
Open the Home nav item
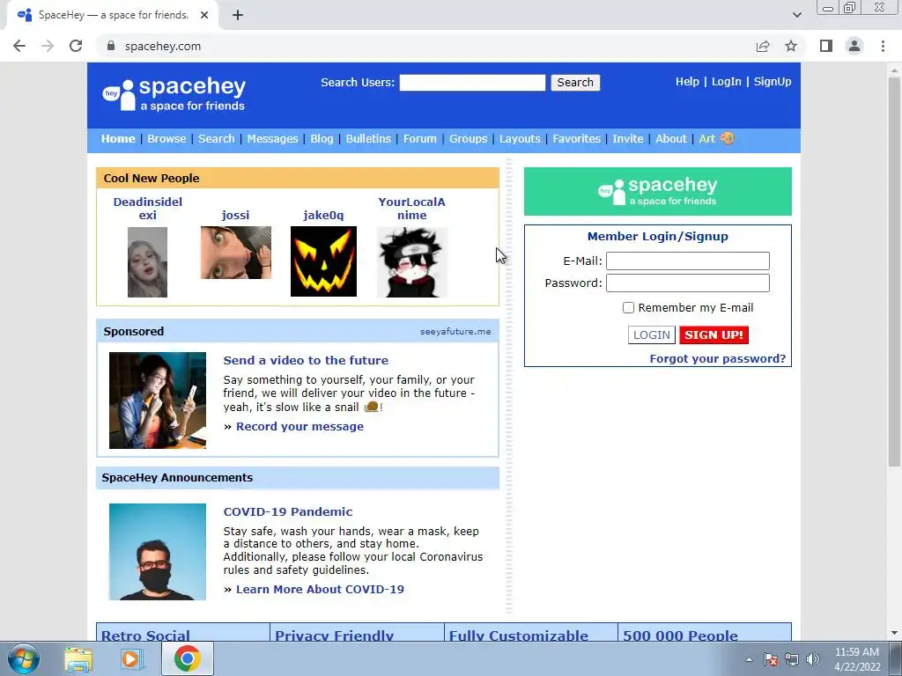coord(118,138)
